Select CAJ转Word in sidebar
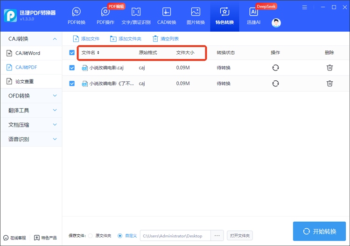The width and height of the screenshot is (350, 246). click(31, 53)
